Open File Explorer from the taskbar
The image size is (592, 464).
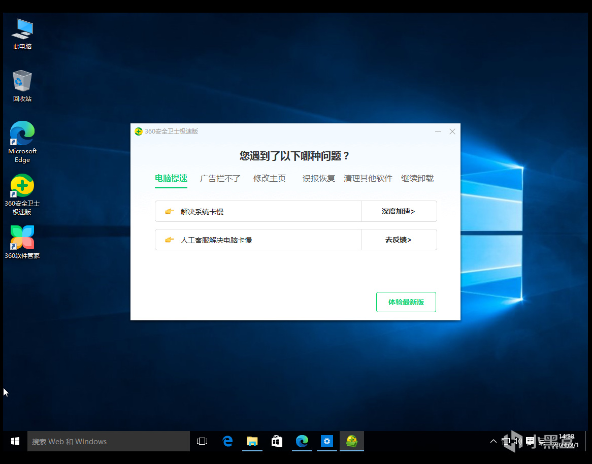point(252,441)
